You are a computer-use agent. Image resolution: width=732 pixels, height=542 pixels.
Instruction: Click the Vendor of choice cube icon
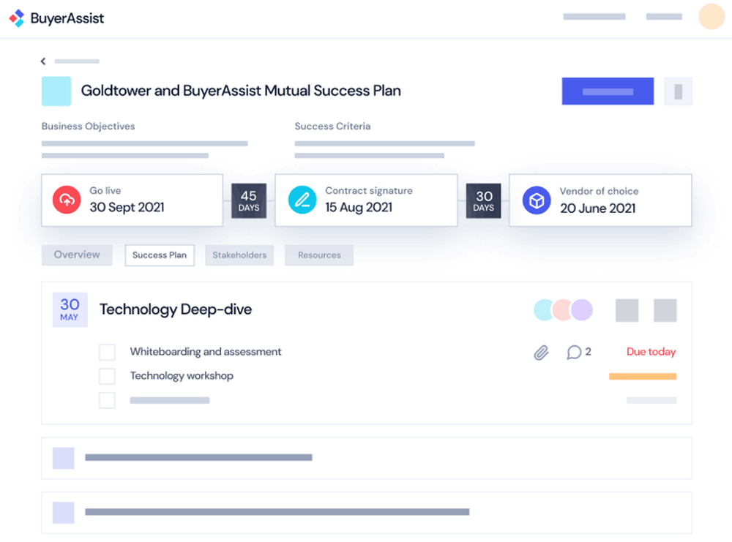point(537,200)
